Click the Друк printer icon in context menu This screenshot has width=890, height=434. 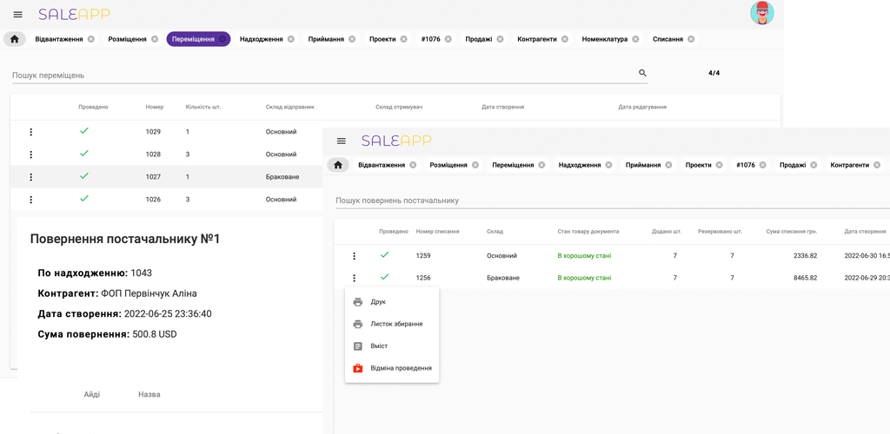click(357, 302)
